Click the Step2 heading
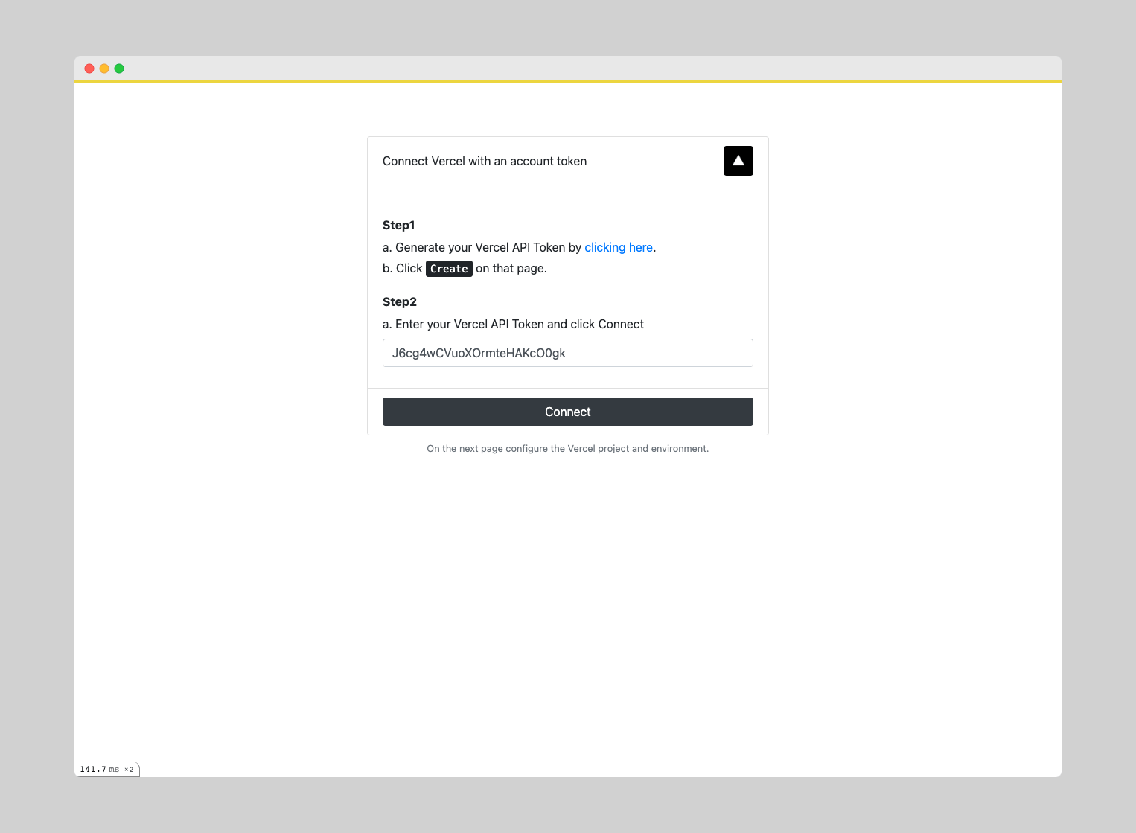The height and width of the screenshot is (833, 1136). 400,301
